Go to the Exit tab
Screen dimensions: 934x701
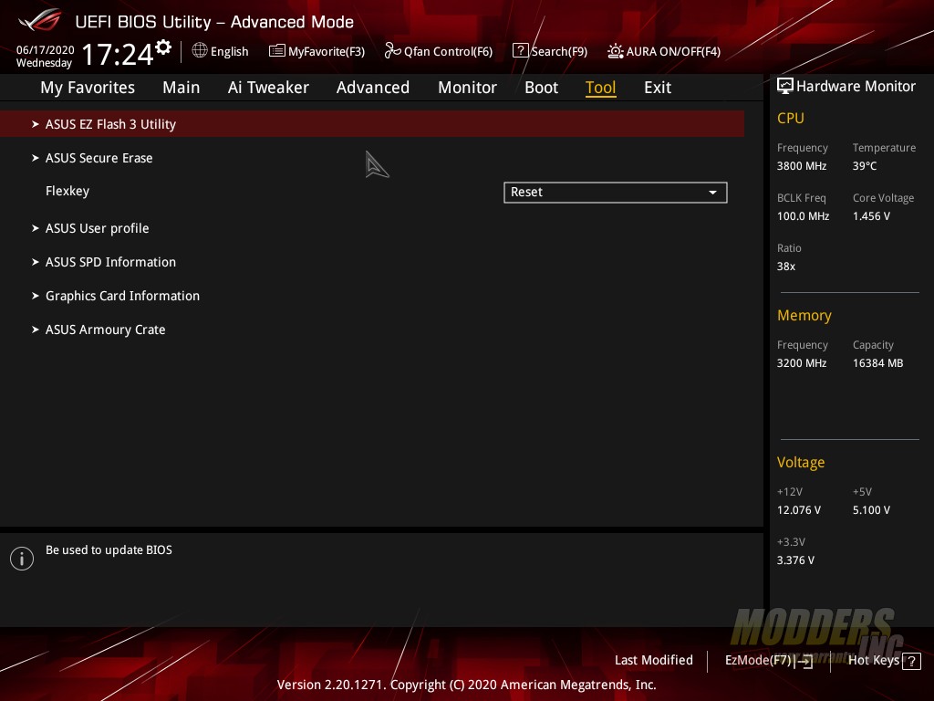[x=658, y=88]
